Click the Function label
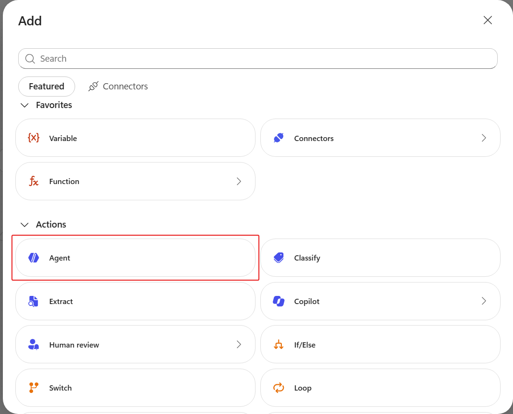 [x=64, y=182]
